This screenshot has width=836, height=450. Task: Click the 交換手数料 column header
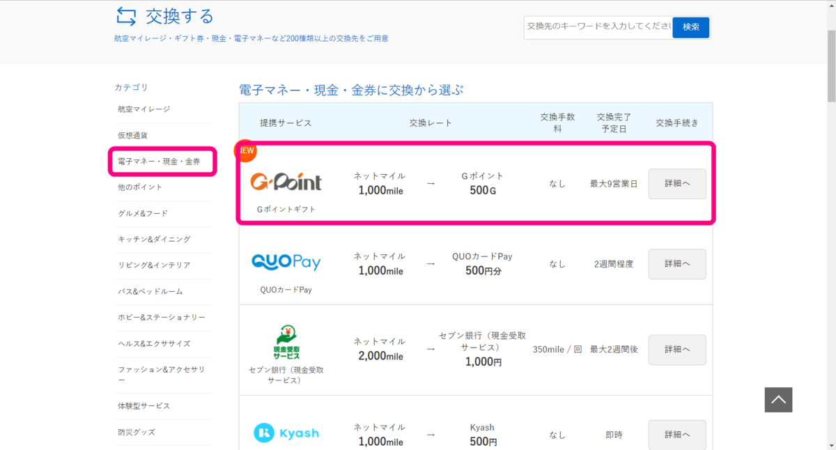pos(557,123)
